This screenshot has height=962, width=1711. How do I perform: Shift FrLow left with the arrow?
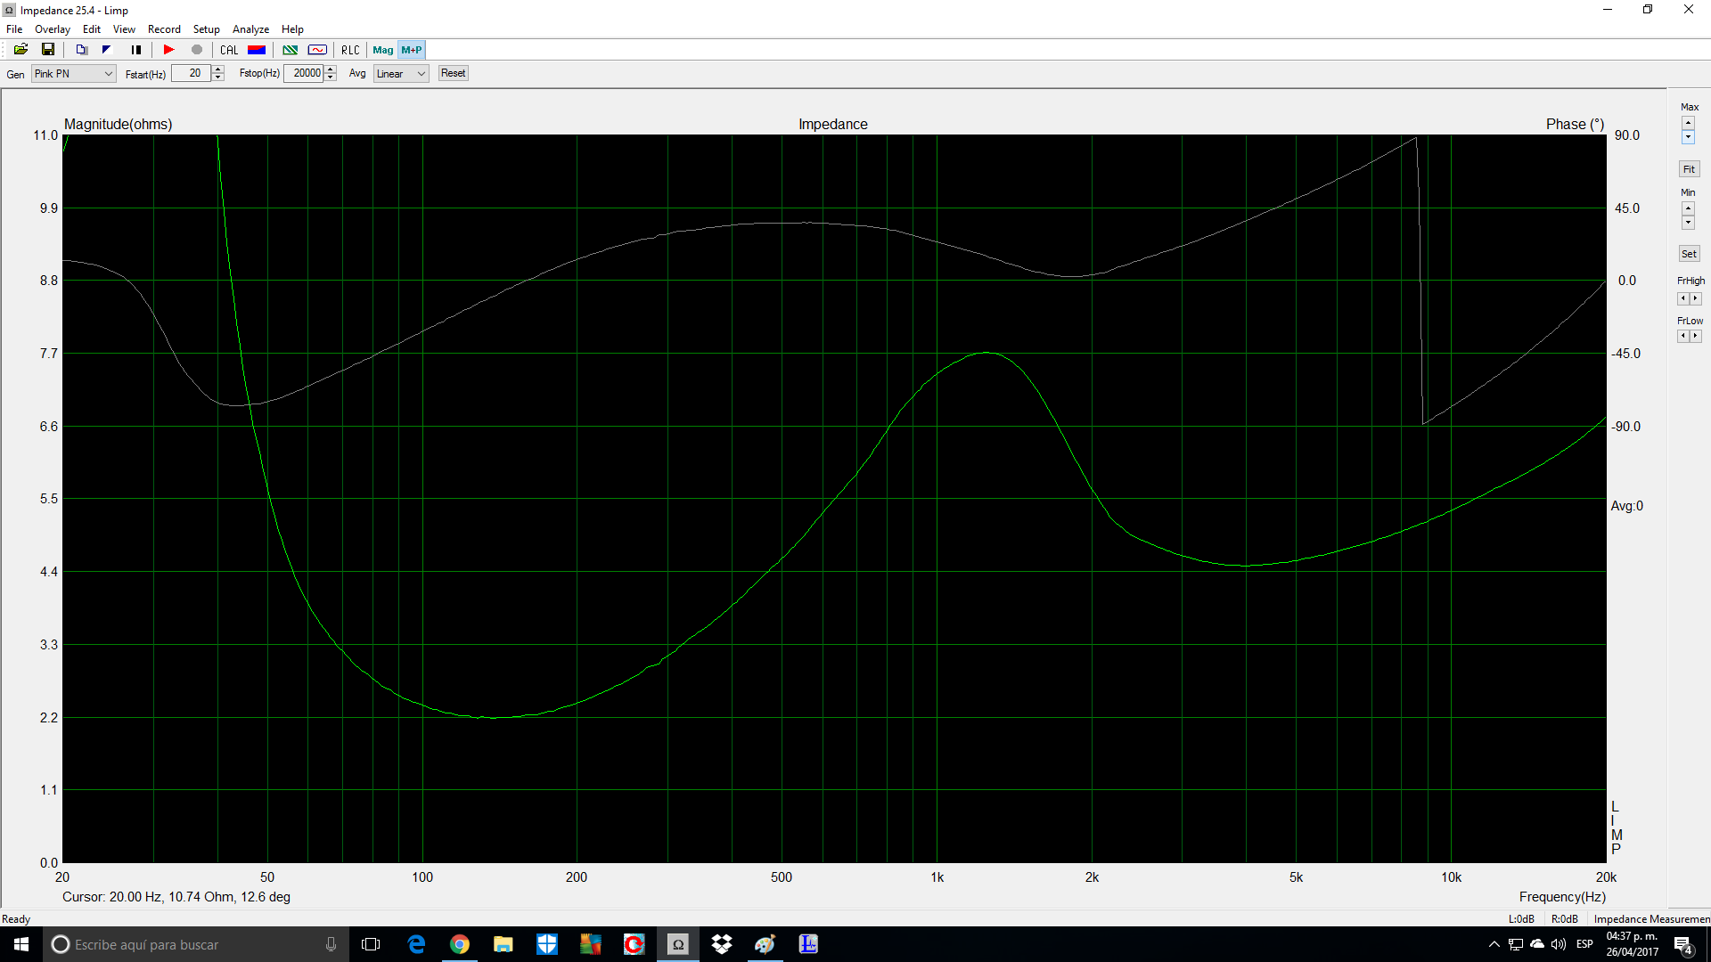click(x=1682, y=336)
